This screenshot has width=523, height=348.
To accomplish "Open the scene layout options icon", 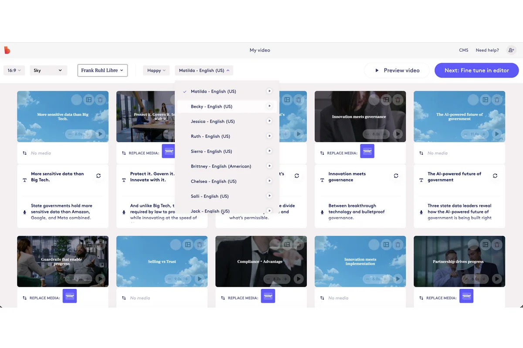I will tap(88, 100).
